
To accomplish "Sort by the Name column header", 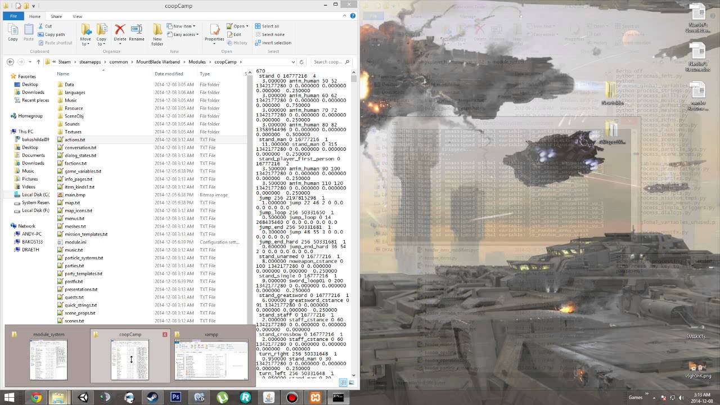I will (x=63, y=74).
